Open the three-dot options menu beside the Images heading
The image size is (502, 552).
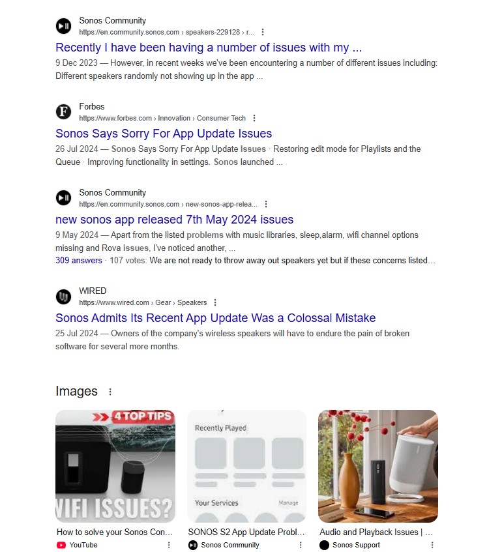[x=110, y=392]
